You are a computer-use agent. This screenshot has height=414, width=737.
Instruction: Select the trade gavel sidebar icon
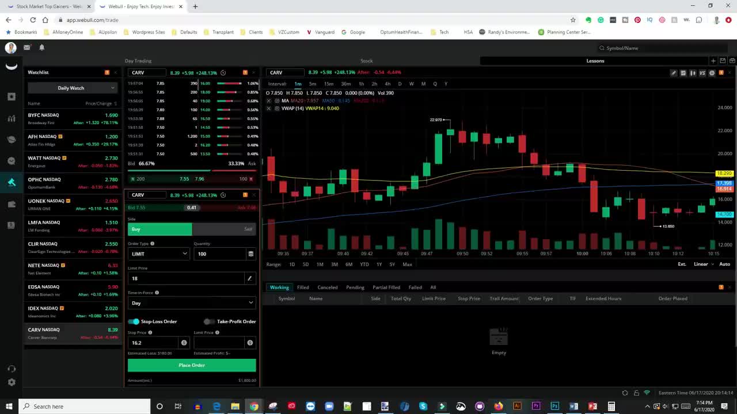[11, 182]
